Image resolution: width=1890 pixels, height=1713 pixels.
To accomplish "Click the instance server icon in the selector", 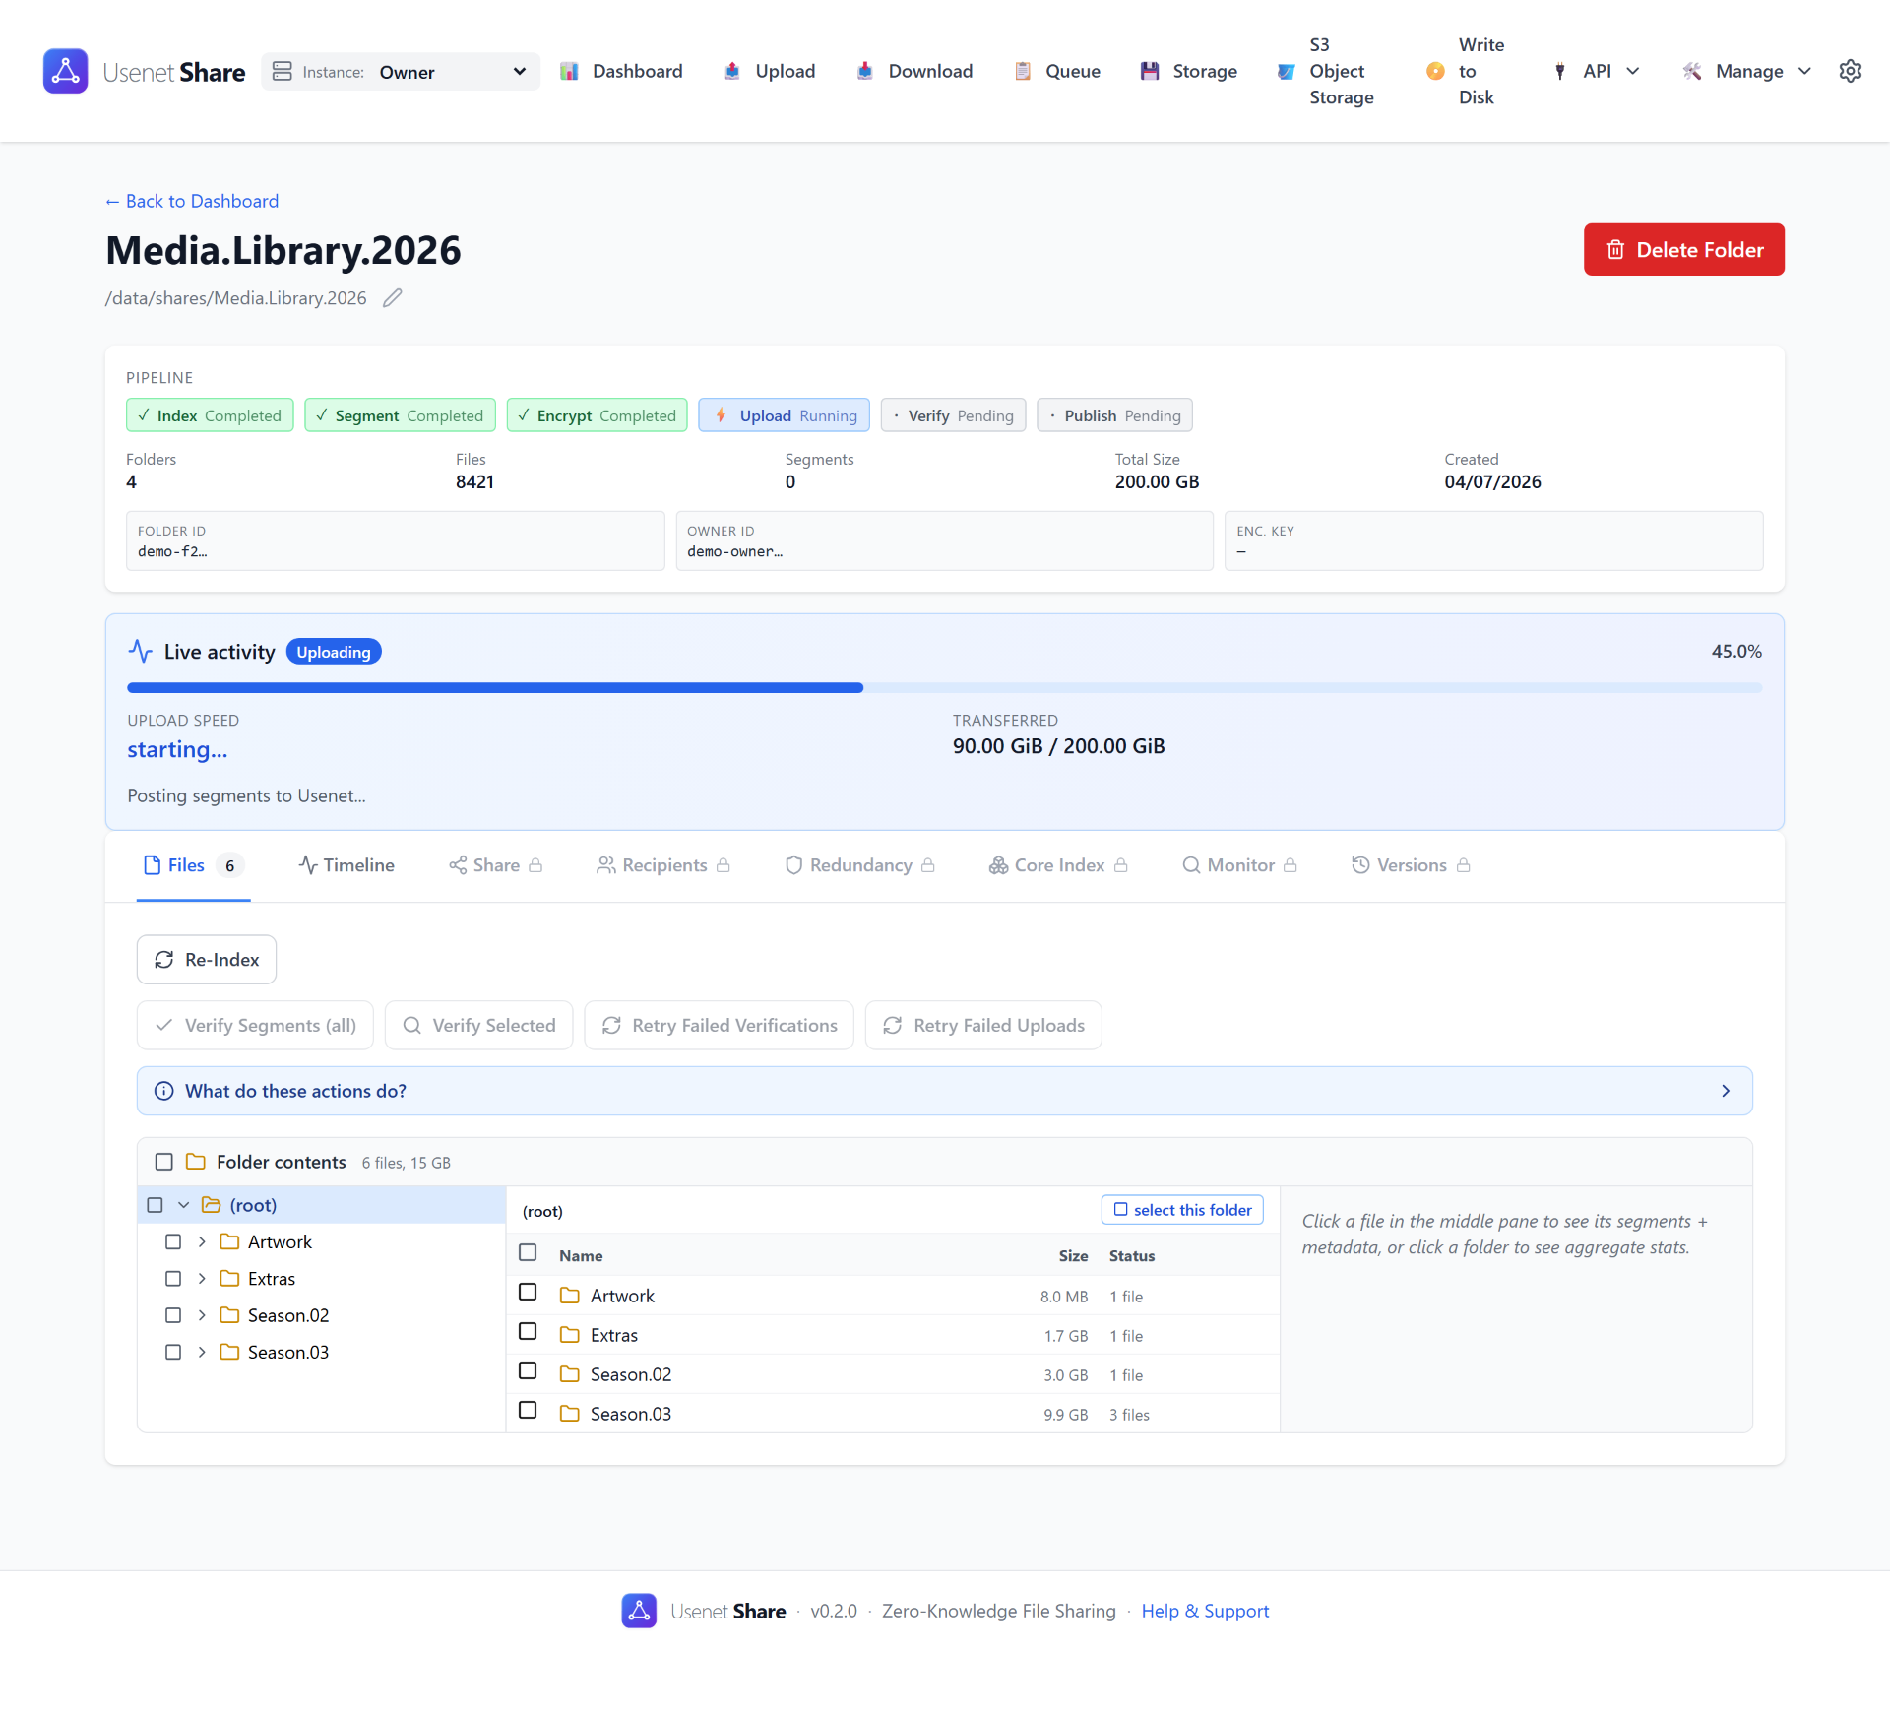I will click(x=283, y=71).
